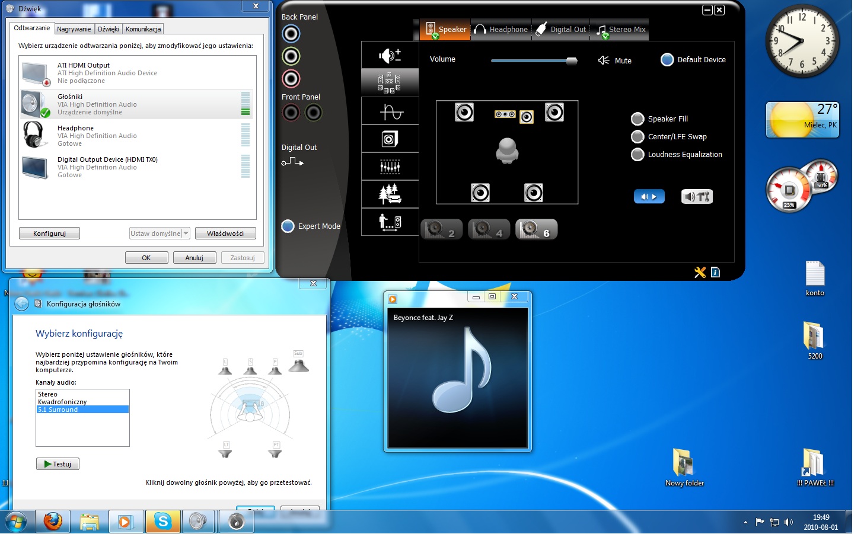The width and height of the screenshot is (864, 534).
Task: Click the Konfiguruj button
Action: click(49, 234)
